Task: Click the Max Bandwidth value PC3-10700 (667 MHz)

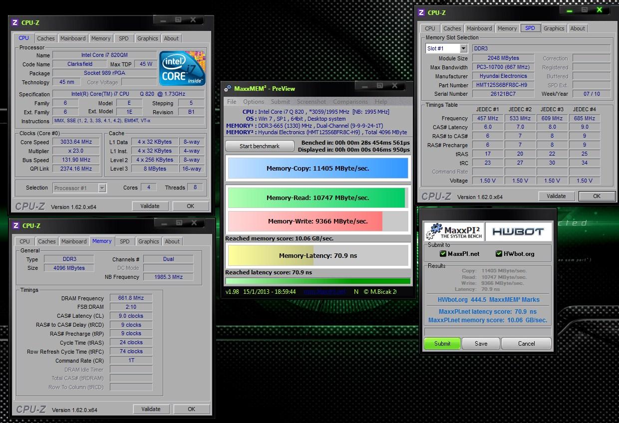Action: [503, 67]
